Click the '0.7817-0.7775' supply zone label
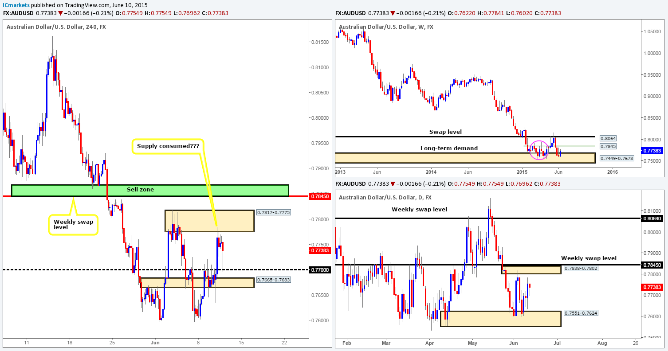The width and height of the screenshot is (668, 351). [273, 213]
